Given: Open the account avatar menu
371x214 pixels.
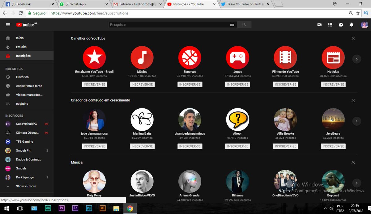Looking at the screenshot, I should click(364, 25).
